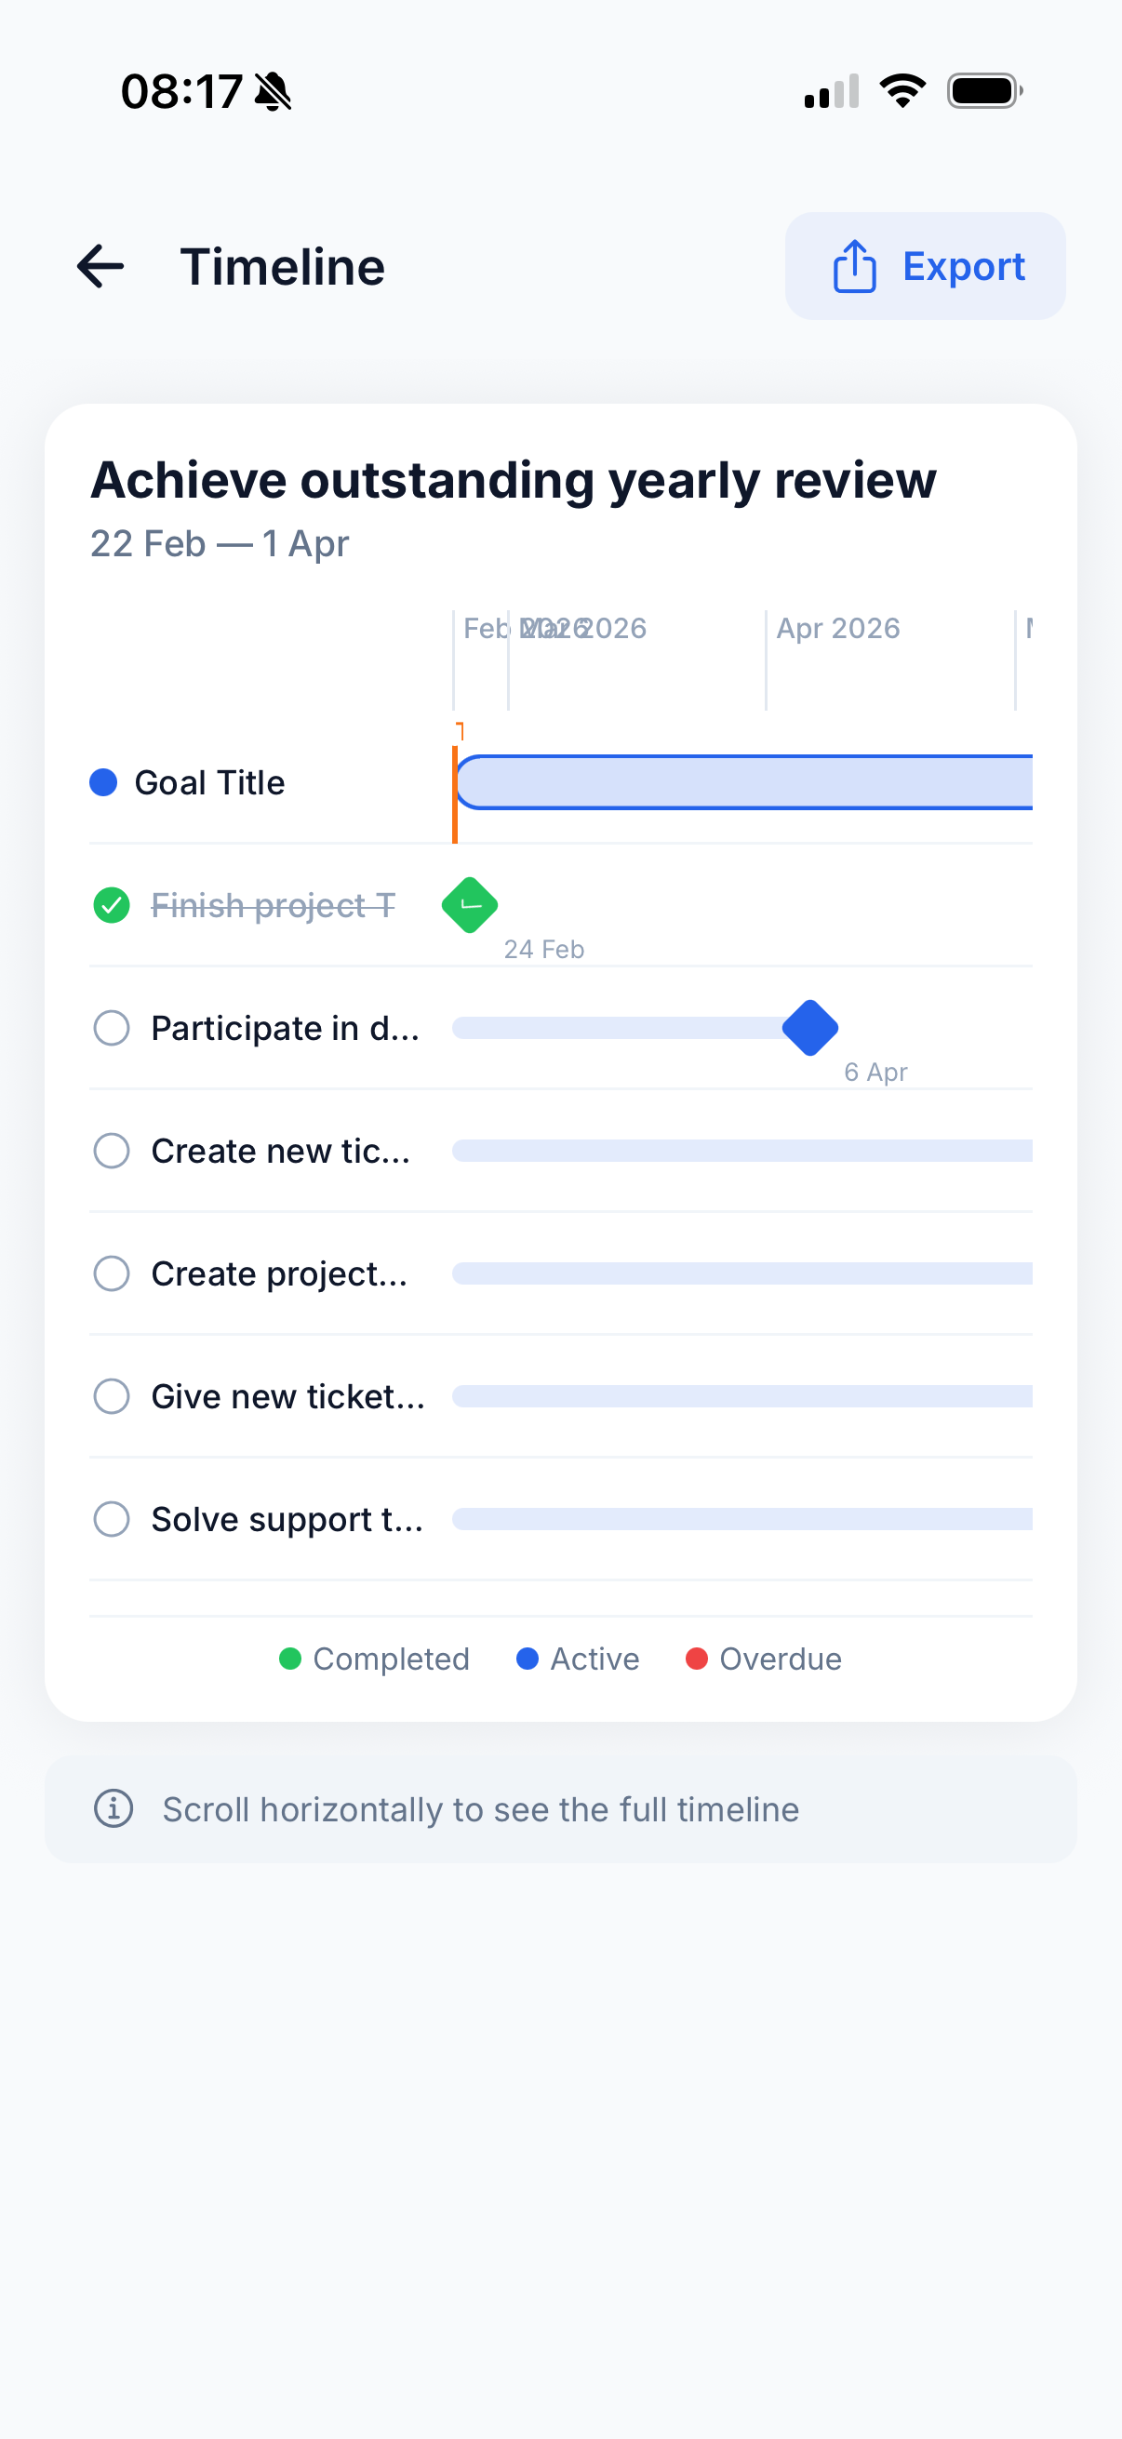Image resolution: width=1122 pixels, height=2439 pixels.
Task: Tap the info icon next to the scroll tip
Action: [113, 1808]
